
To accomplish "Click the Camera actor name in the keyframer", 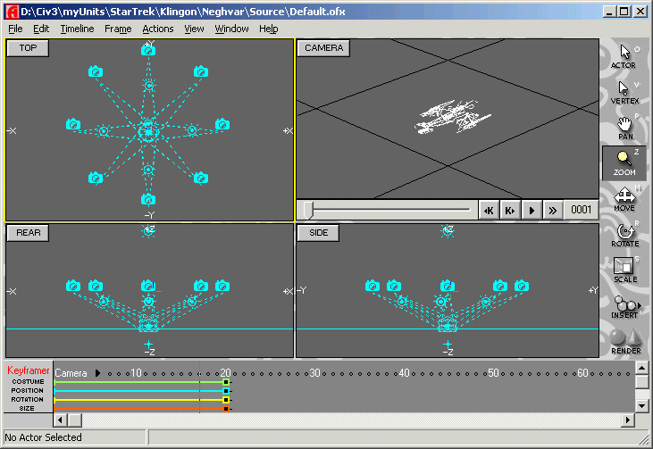I will pyautogui.click(x=71, y=373).
